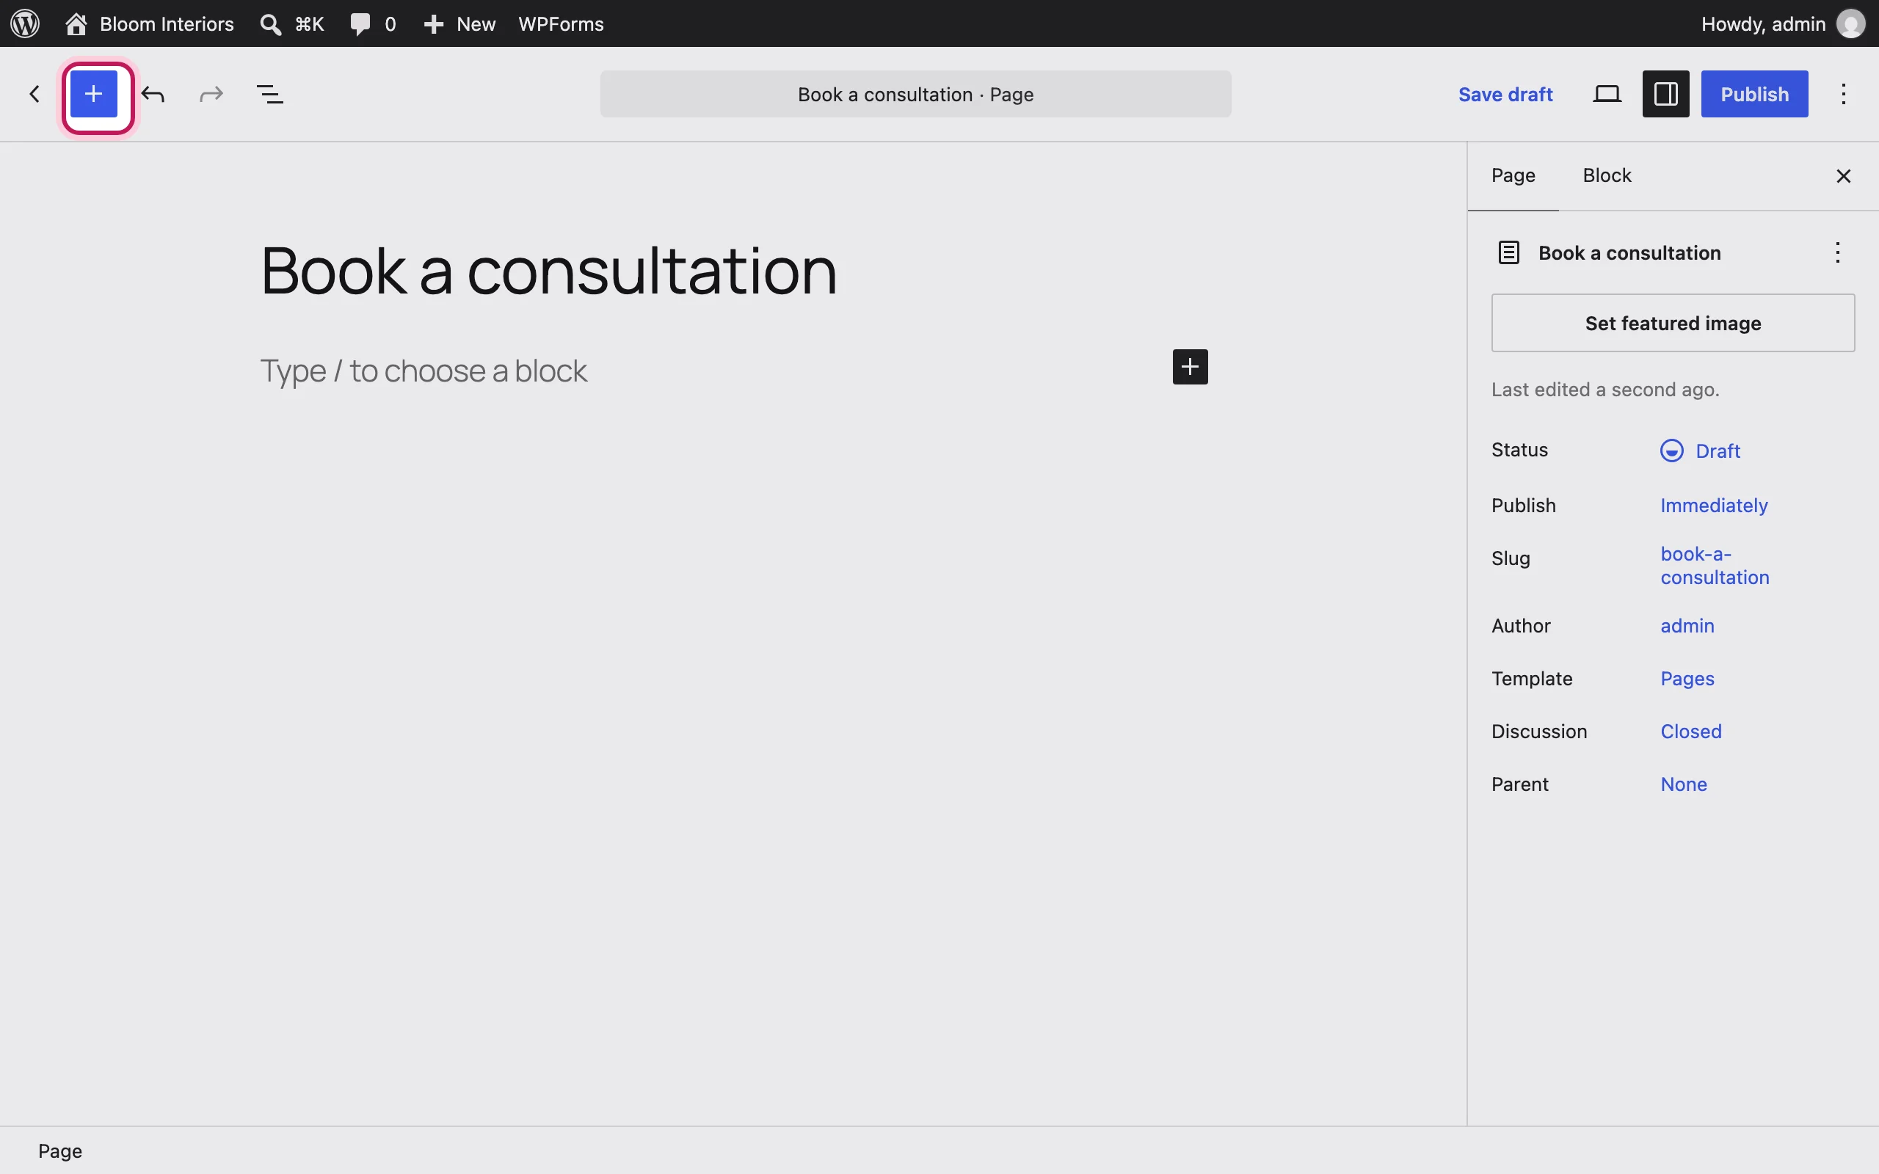Open the Document Overview list view

[x=270, y=94]
